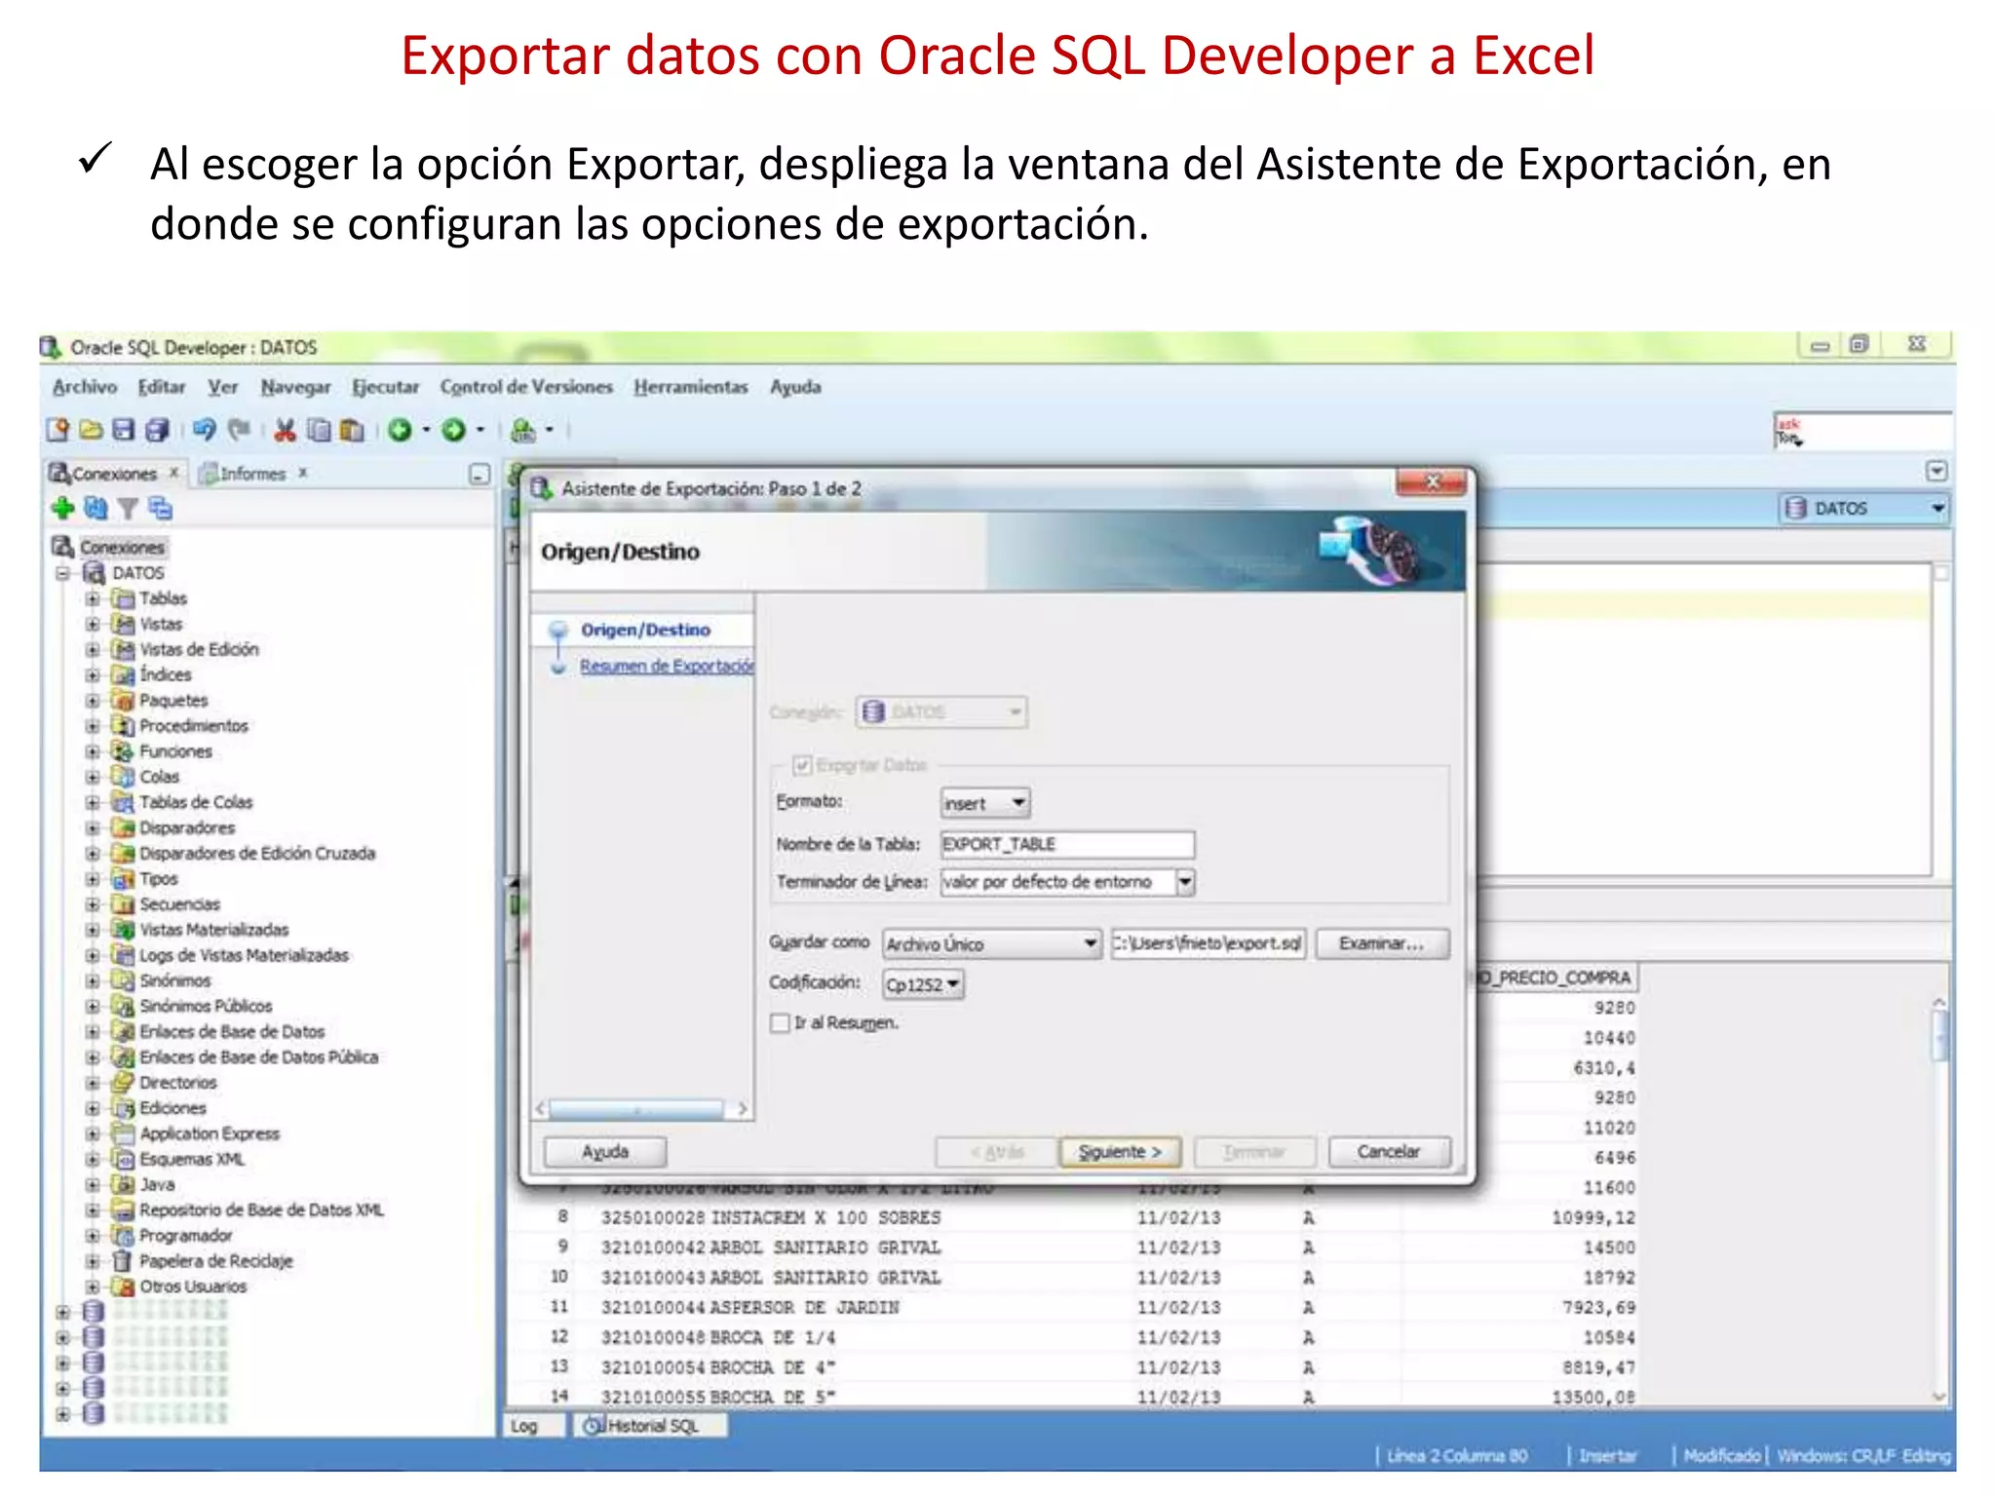The image size is (1996, 1497).
Task: Click the Cancelar button
Action: click(x=1389, y=1152)
